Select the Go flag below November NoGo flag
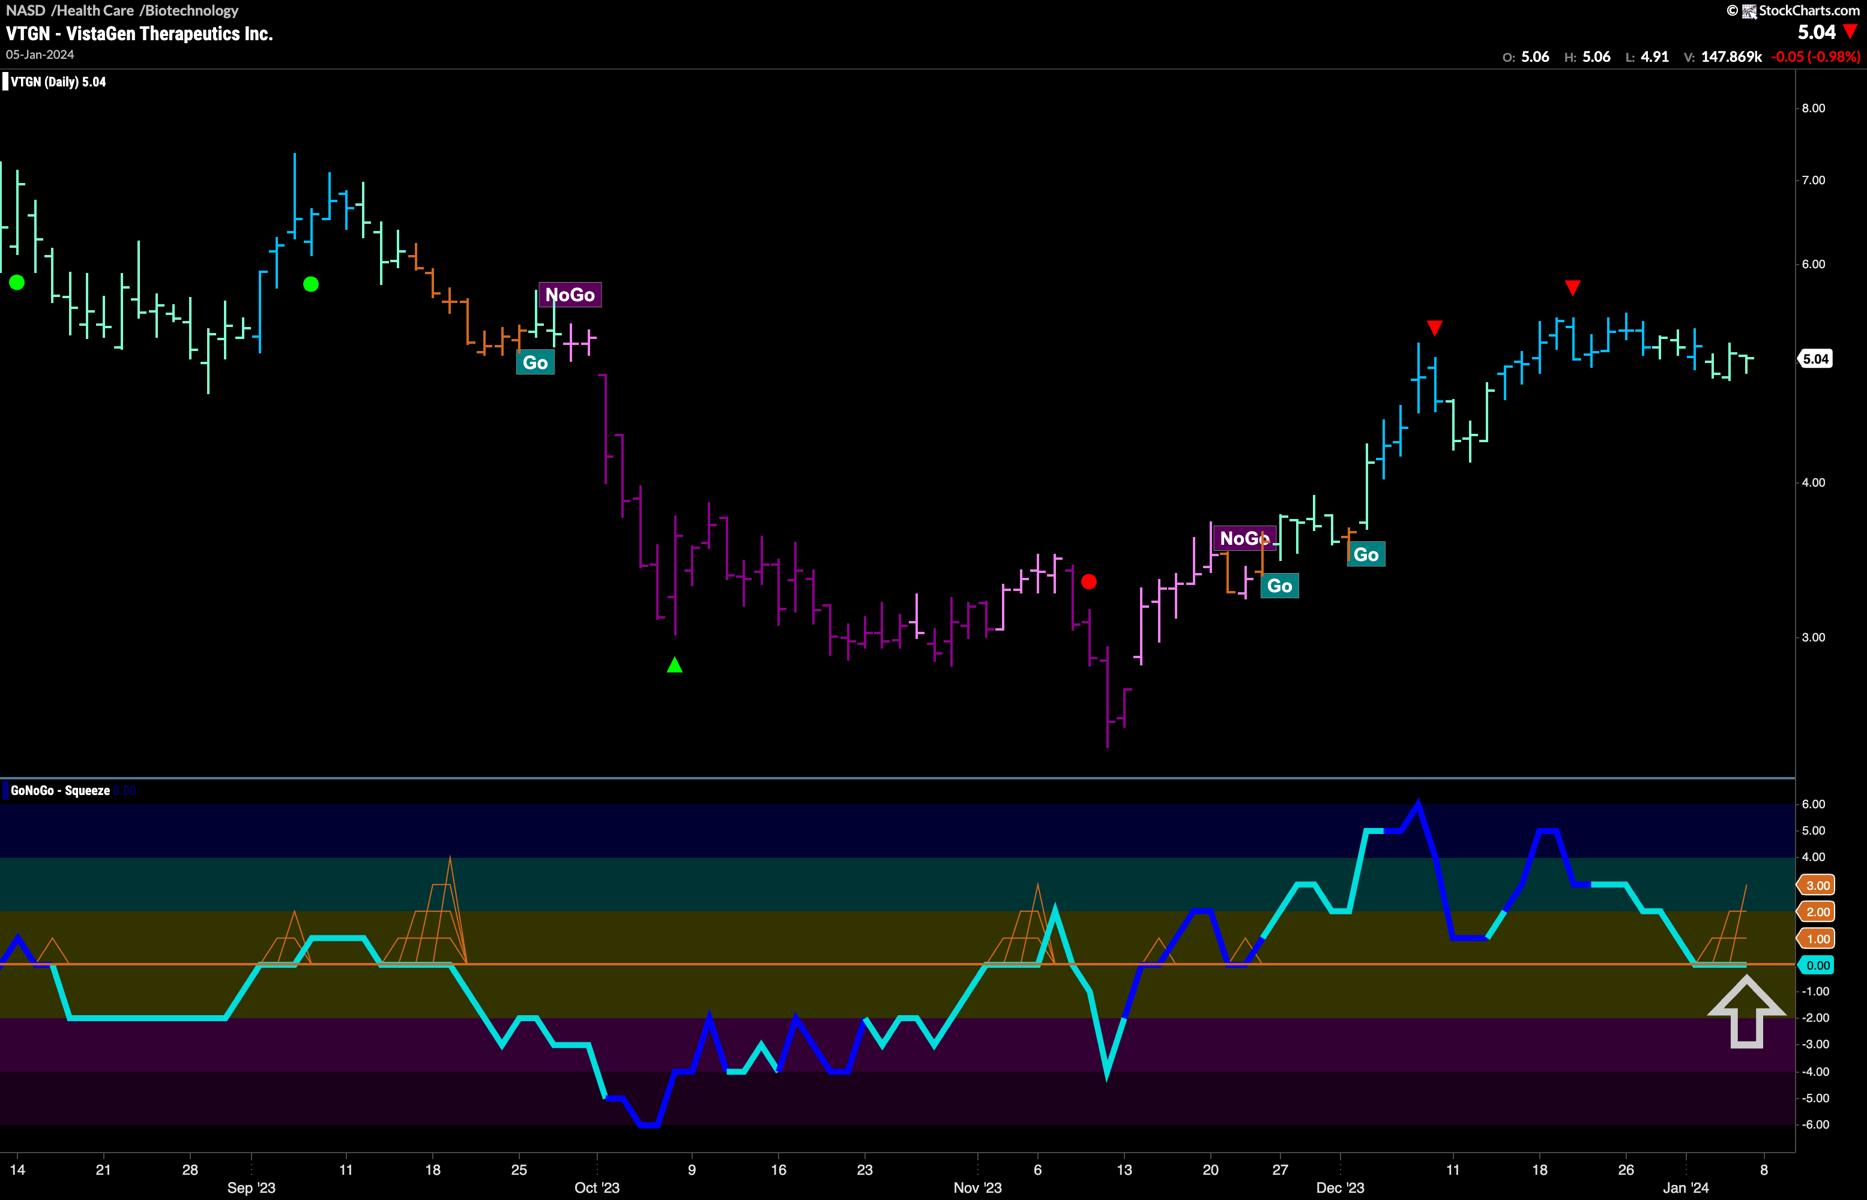Viewport: 1867px width, 1200px height. click(x=1279, y=586)
